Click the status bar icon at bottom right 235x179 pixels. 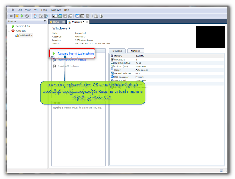coord(221,171)
